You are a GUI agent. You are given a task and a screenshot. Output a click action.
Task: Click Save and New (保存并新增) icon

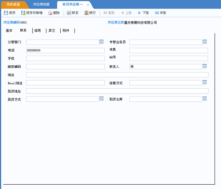click(23, 13)
